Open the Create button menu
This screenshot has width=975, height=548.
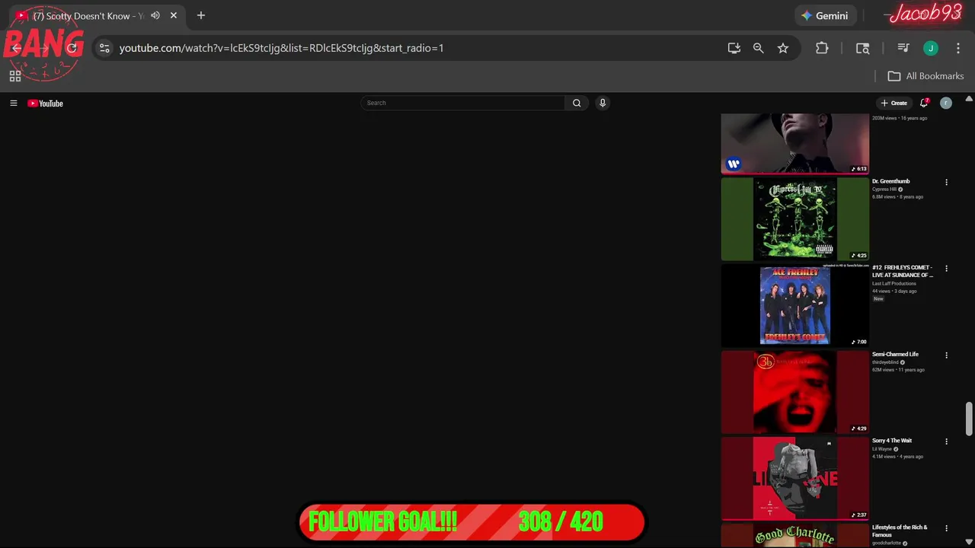(894, 103)
